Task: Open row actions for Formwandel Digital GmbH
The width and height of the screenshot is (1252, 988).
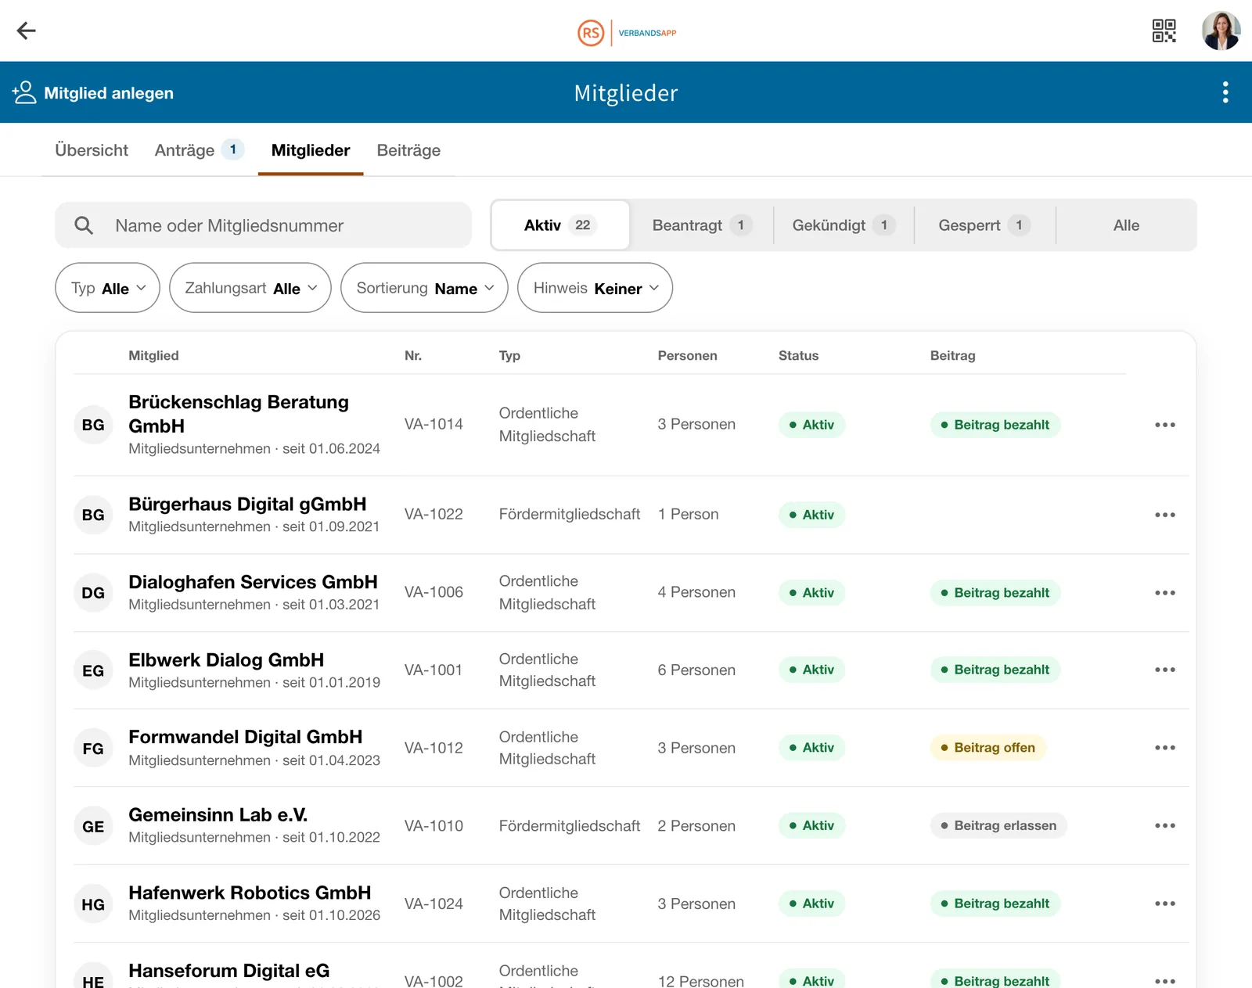Action: point(1164,748)
